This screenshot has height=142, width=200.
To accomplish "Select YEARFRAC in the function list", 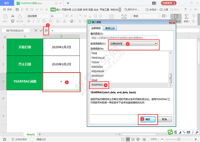I will point(129,85).
